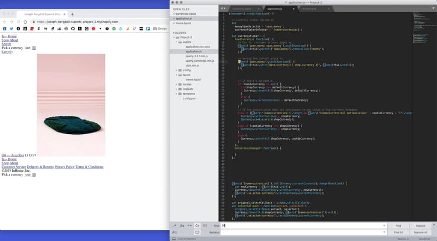The width and height of the screenshot is (437, 241).
Task: Switch to the theme.liquid editor tab
Action: (x=309, y=9)
